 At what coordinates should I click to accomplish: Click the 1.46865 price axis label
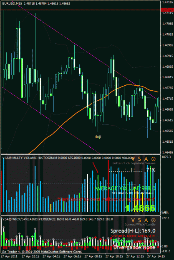[167, 67]
